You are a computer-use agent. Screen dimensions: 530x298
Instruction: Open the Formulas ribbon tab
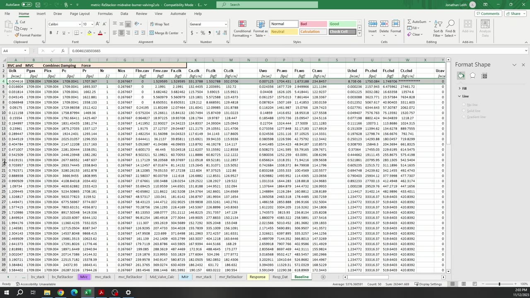(x=105, y=14)
